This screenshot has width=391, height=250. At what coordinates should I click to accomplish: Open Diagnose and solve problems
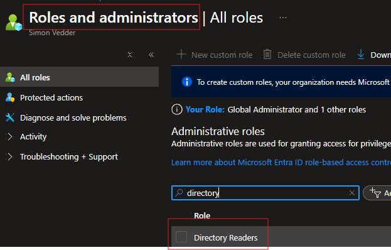[73, 117]
